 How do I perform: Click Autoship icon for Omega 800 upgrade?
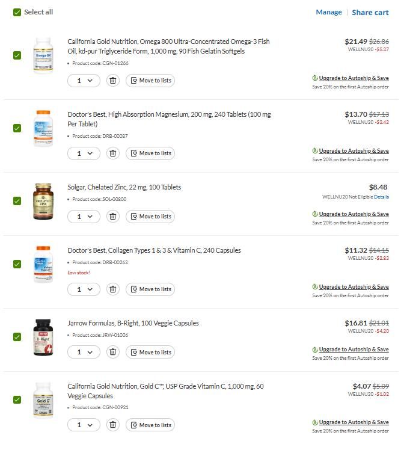pos(315,78)
